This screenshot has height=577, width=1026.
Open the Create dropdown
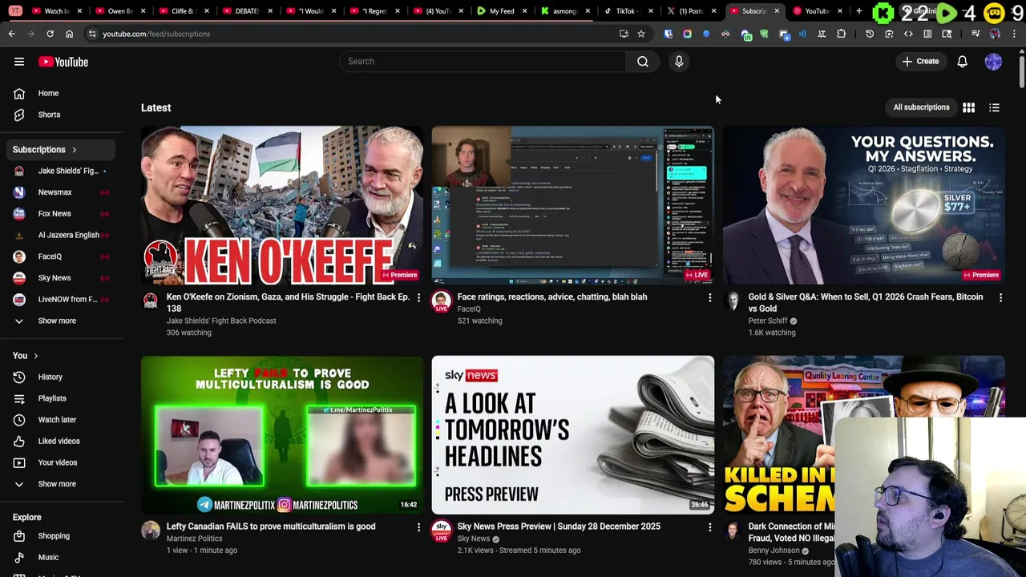coord(920,62)
